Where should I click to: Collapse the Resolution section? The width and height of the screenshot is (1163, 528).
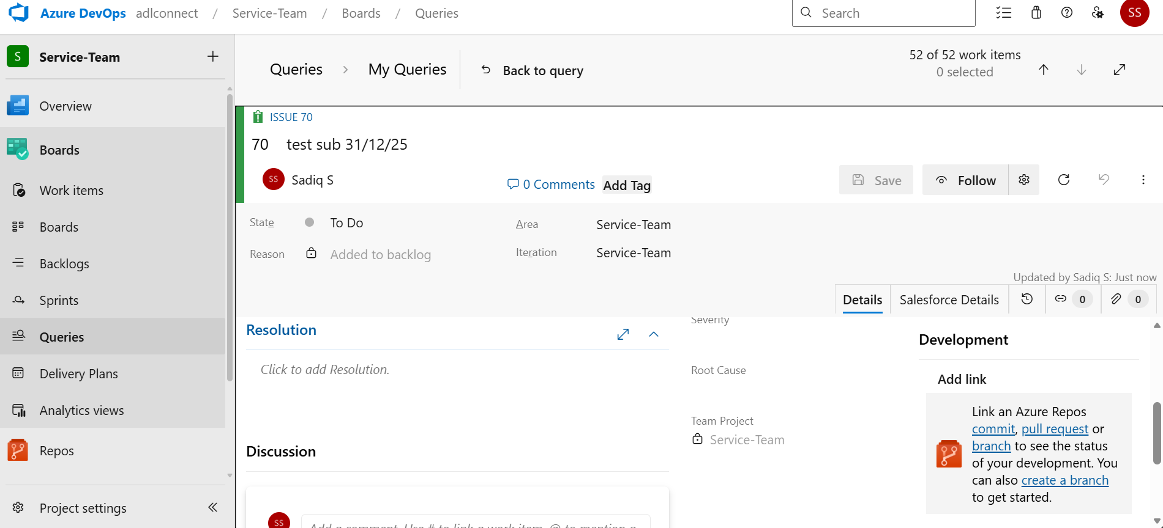click(x=654, y=334)
